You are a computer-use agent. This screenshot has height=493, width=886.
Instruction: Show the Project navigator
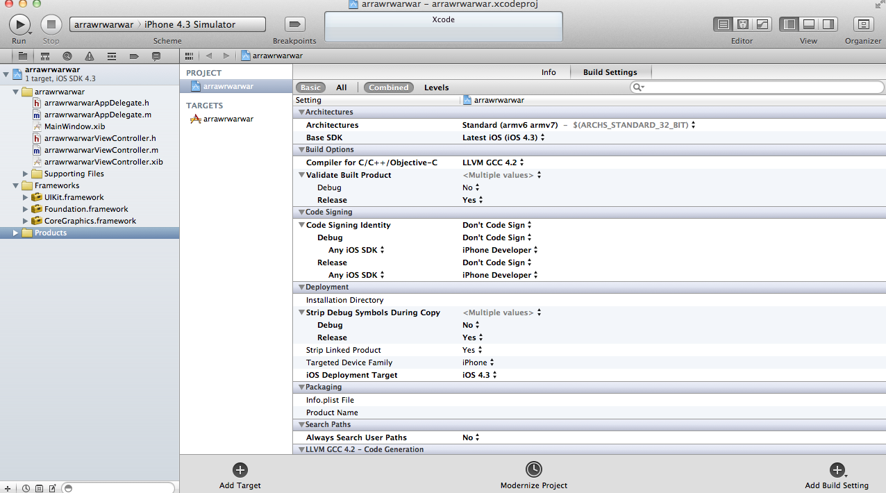coord(23,56)
